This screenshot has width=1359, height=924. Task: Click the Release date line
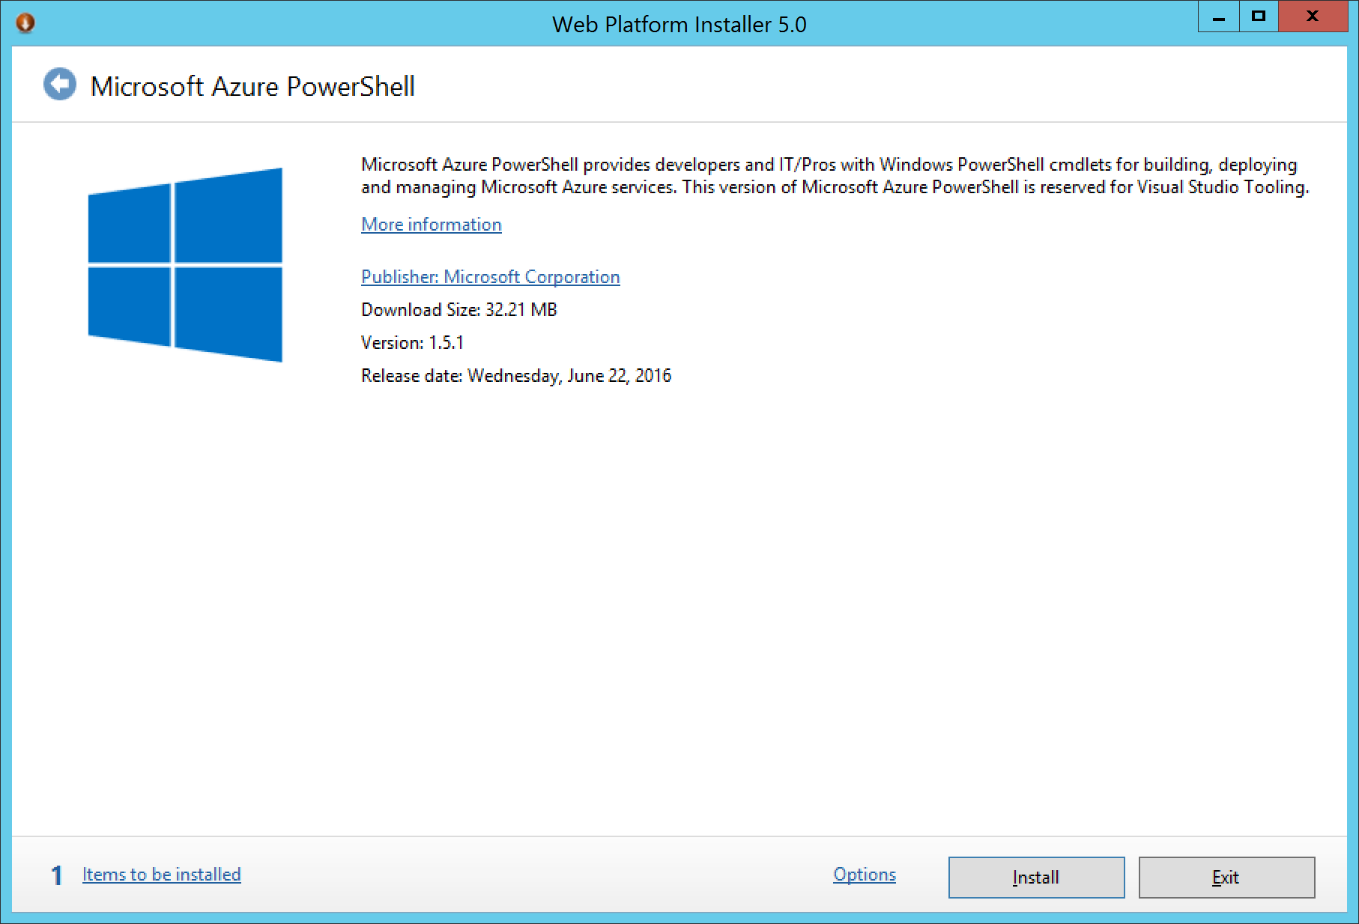(x=515, y=376)
